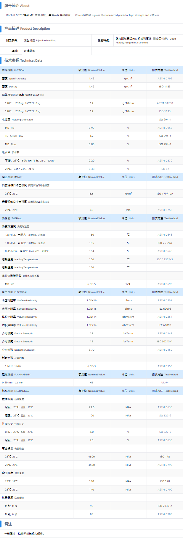Open the UL 94 flammability link
183x539 pixels.
pyautogui.click(x=165, y=383)
